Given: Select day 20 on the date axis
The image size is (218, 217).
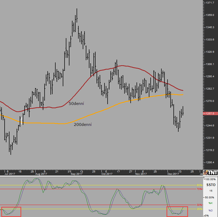Looking at the screenshot, I should point(155,171).
